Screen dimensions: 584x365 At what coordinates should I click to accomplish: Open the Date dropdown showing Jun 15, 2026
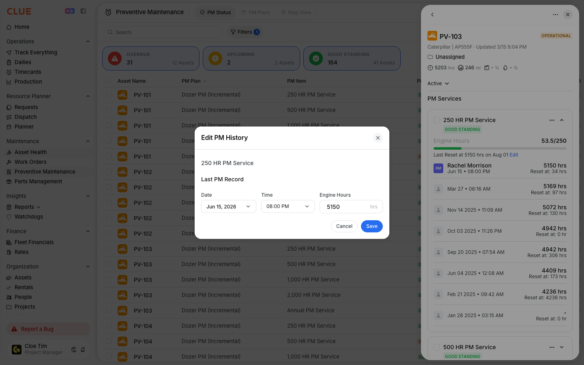tap(229, 206)
